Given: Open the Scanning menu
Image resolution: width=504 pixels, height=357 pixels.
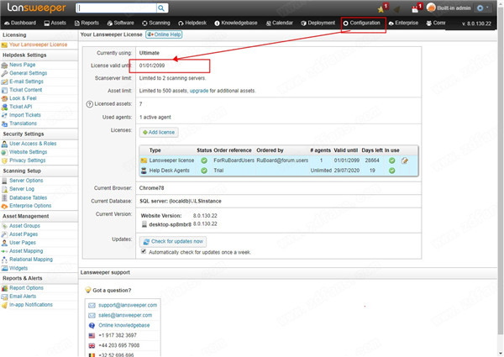Looking at the screenshot, I should [156, 23].
